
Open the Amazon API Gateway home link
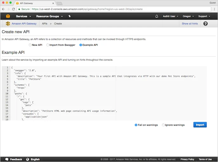[x=24, y=23]
